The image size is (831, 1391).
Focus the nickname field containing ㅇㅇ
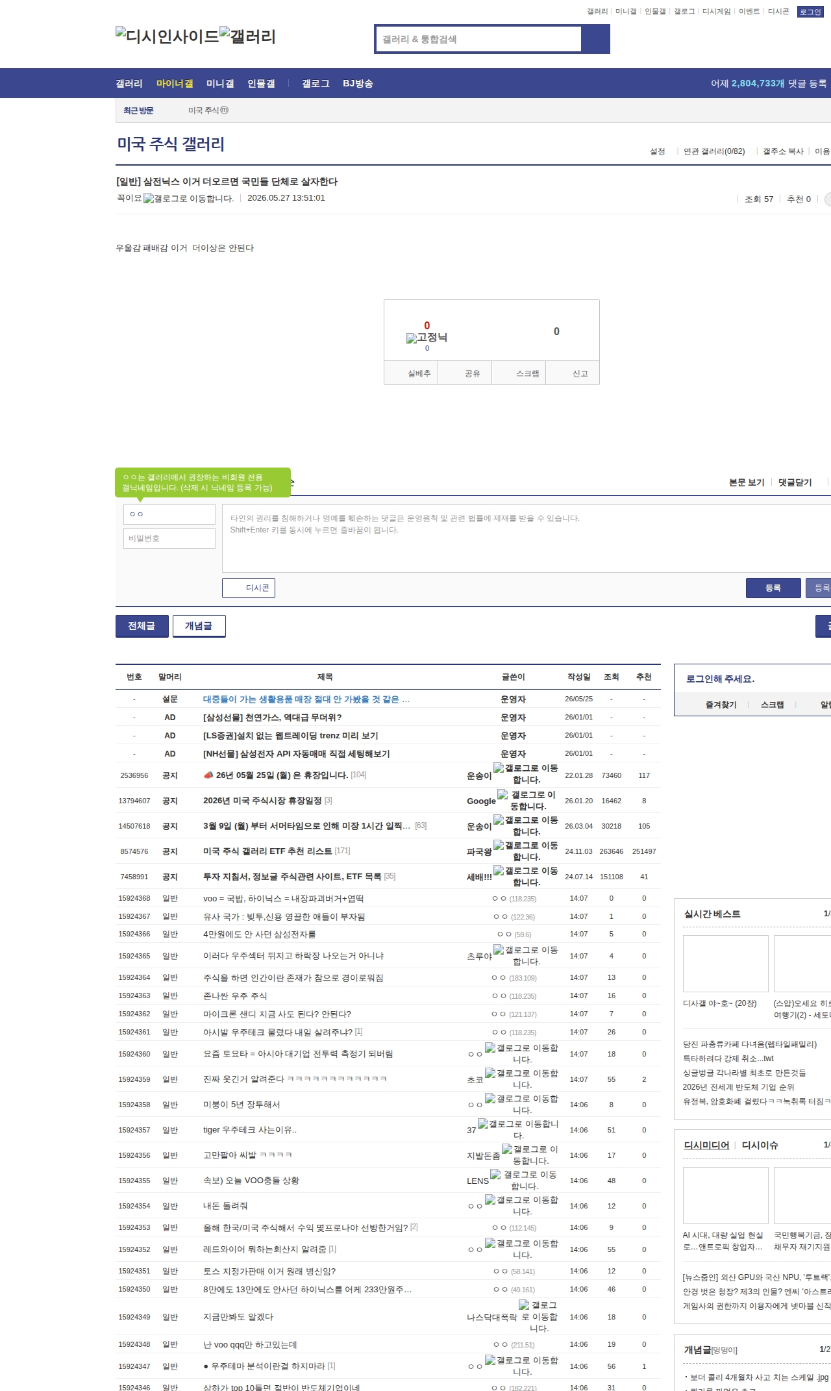pyautogui.click(x=169, y=514)
